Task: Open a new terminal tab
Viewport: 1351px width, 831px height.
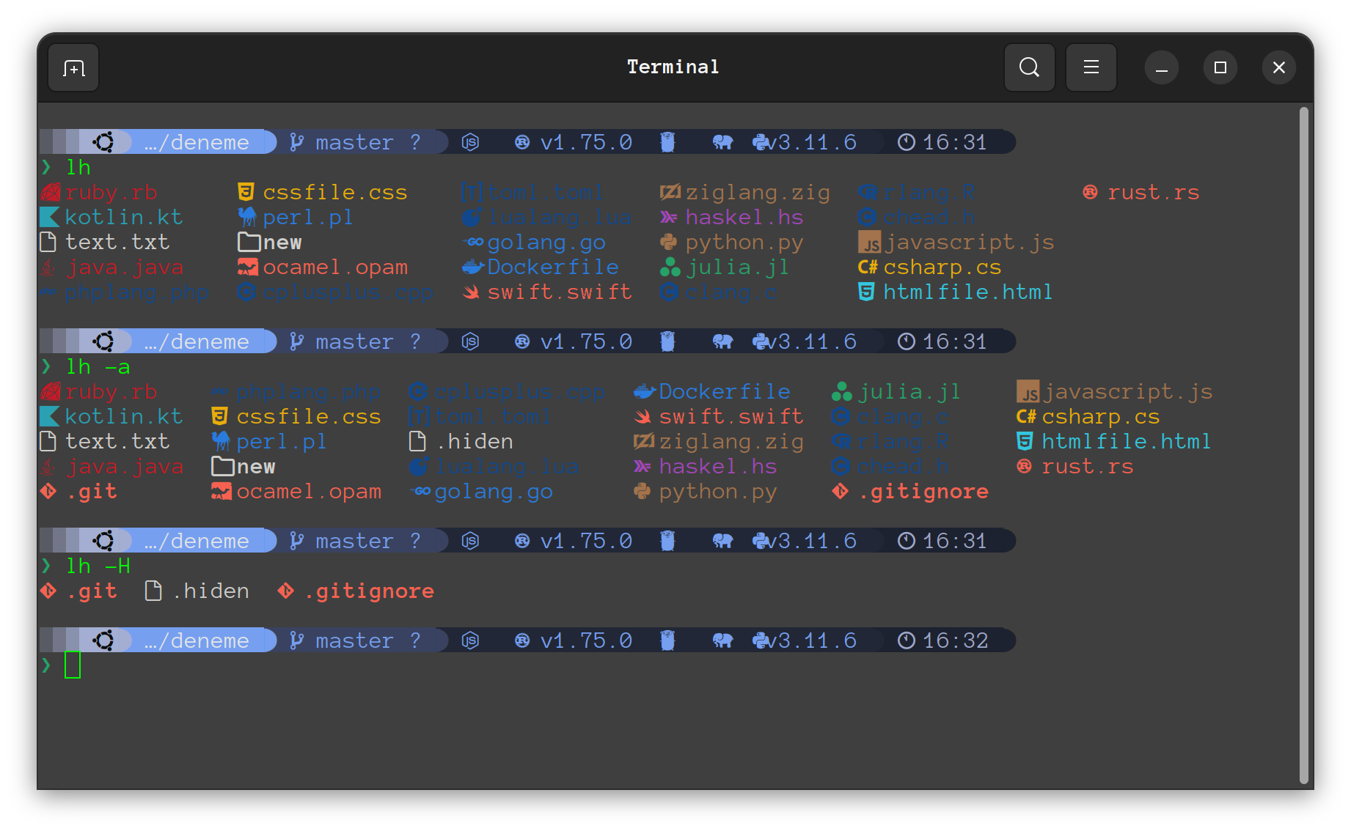Action: click(73, 67)
